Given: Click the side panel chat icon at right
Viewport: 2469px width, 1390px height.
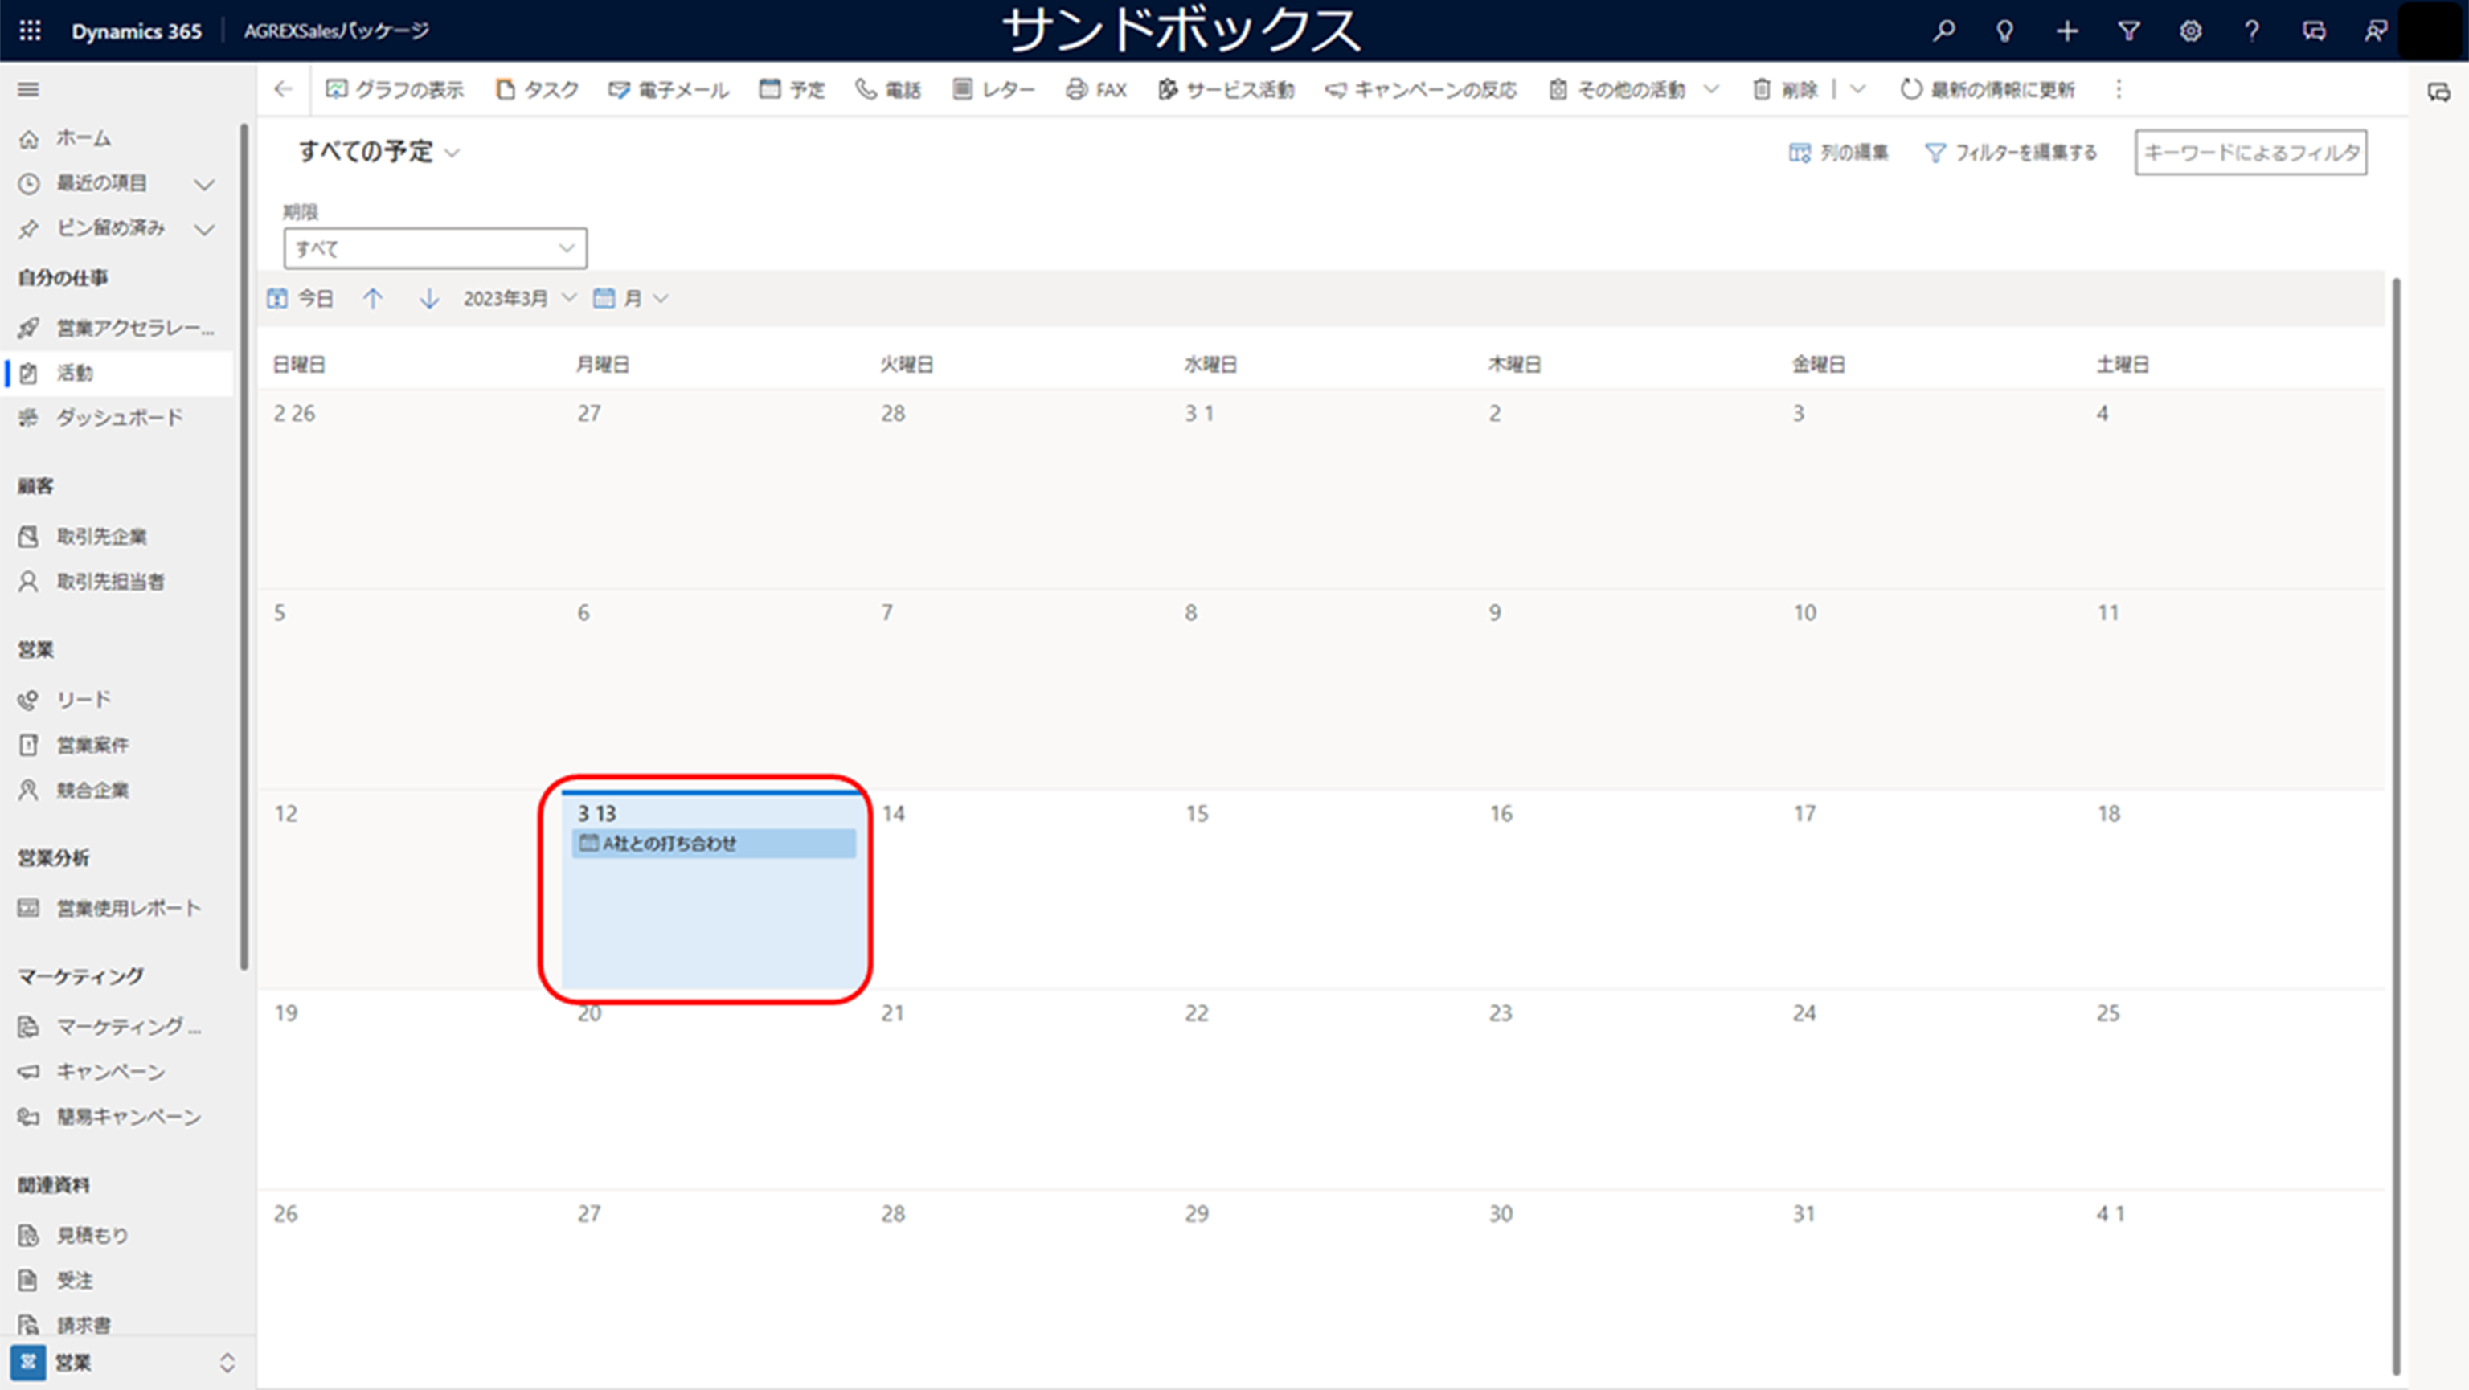Looking at the screenshot, I should (x=2438, y=92).
